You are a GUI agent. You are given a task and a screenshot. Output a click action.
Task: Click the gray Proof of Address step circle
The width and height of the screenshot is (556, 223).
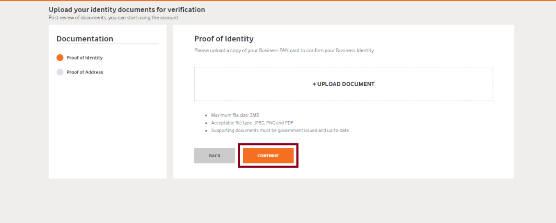(60, 72)
